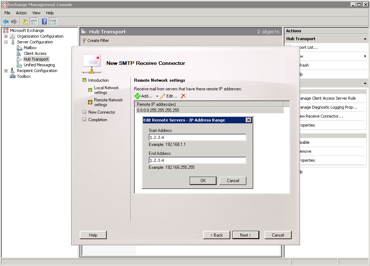Click the Create Filter link
Image resolution: width=370 pixels, height=266 pixels.
[x=98, y=41]
